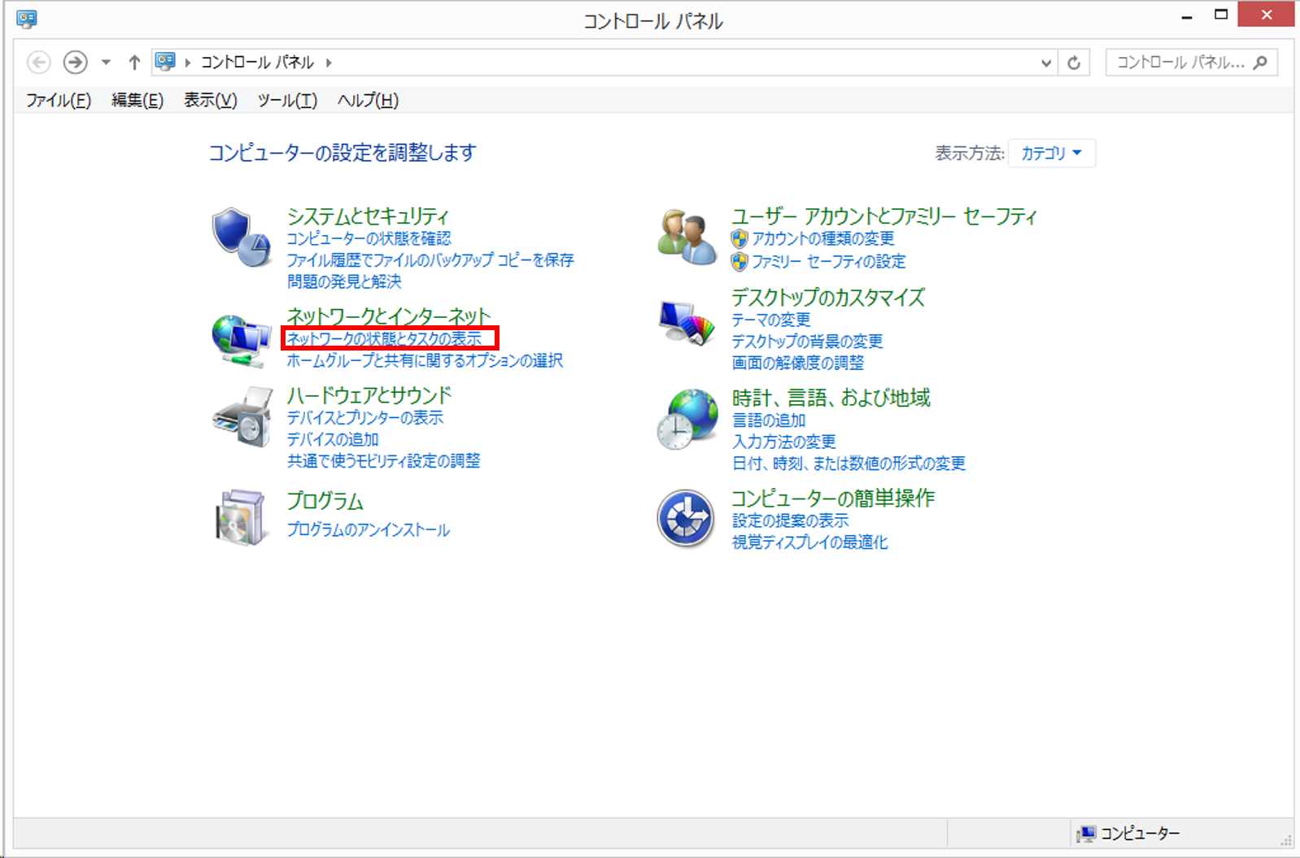Click 言語の追加 link
The width and height of the screenshot is (1300, 858).
pos(769,420)
